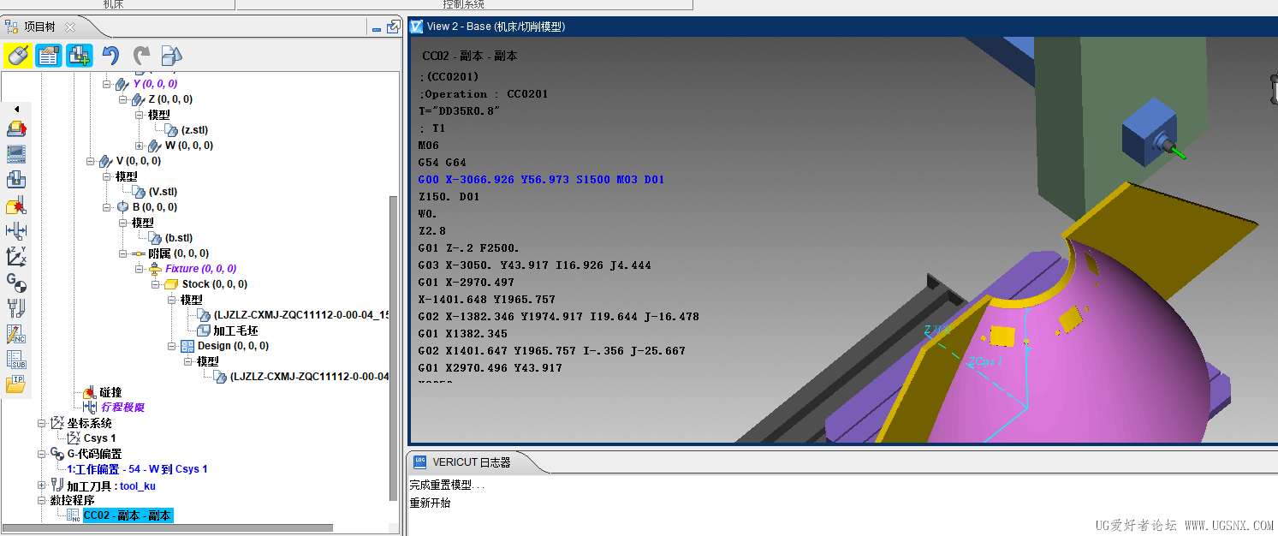Click the 完成重置模型 log message
Viewport: 1278px width, 536px height.
pyautogui.click(x=447, y=485)
